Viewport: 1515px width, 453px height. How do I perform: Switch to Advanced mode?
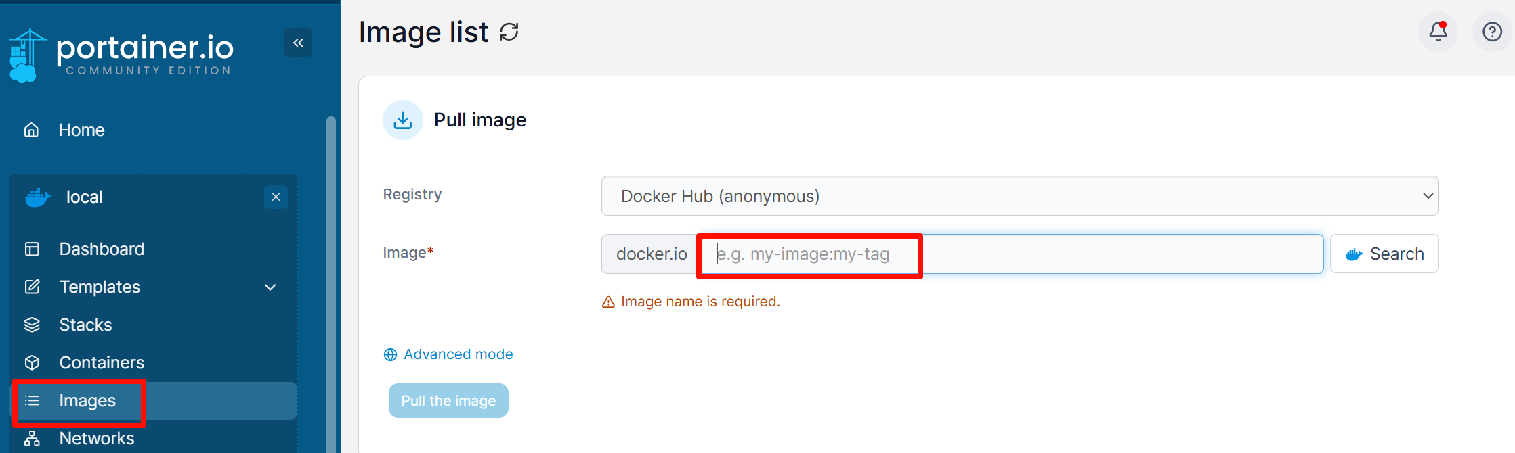pyautogui.click(x=458, y=354)
